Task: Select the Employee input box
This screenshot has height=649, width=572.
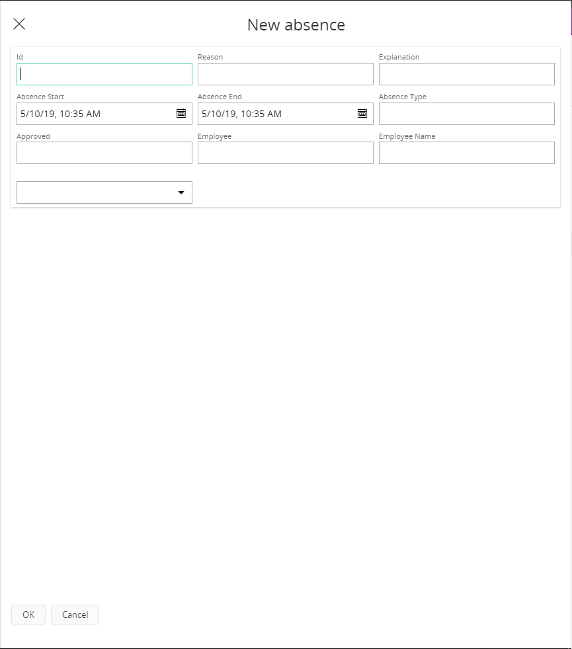Action: coord(285,153)
